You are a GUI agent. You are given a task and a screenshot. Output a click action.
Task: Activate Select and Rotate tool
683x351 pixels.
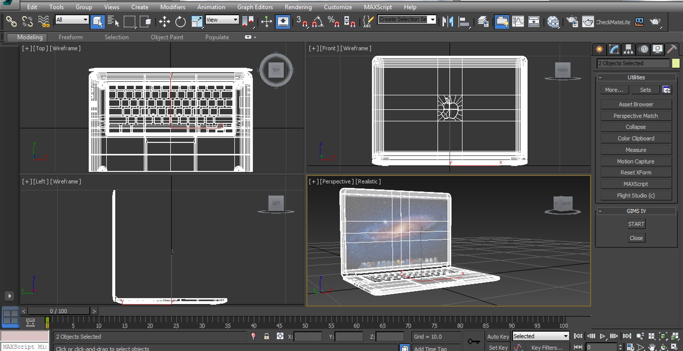180,22
